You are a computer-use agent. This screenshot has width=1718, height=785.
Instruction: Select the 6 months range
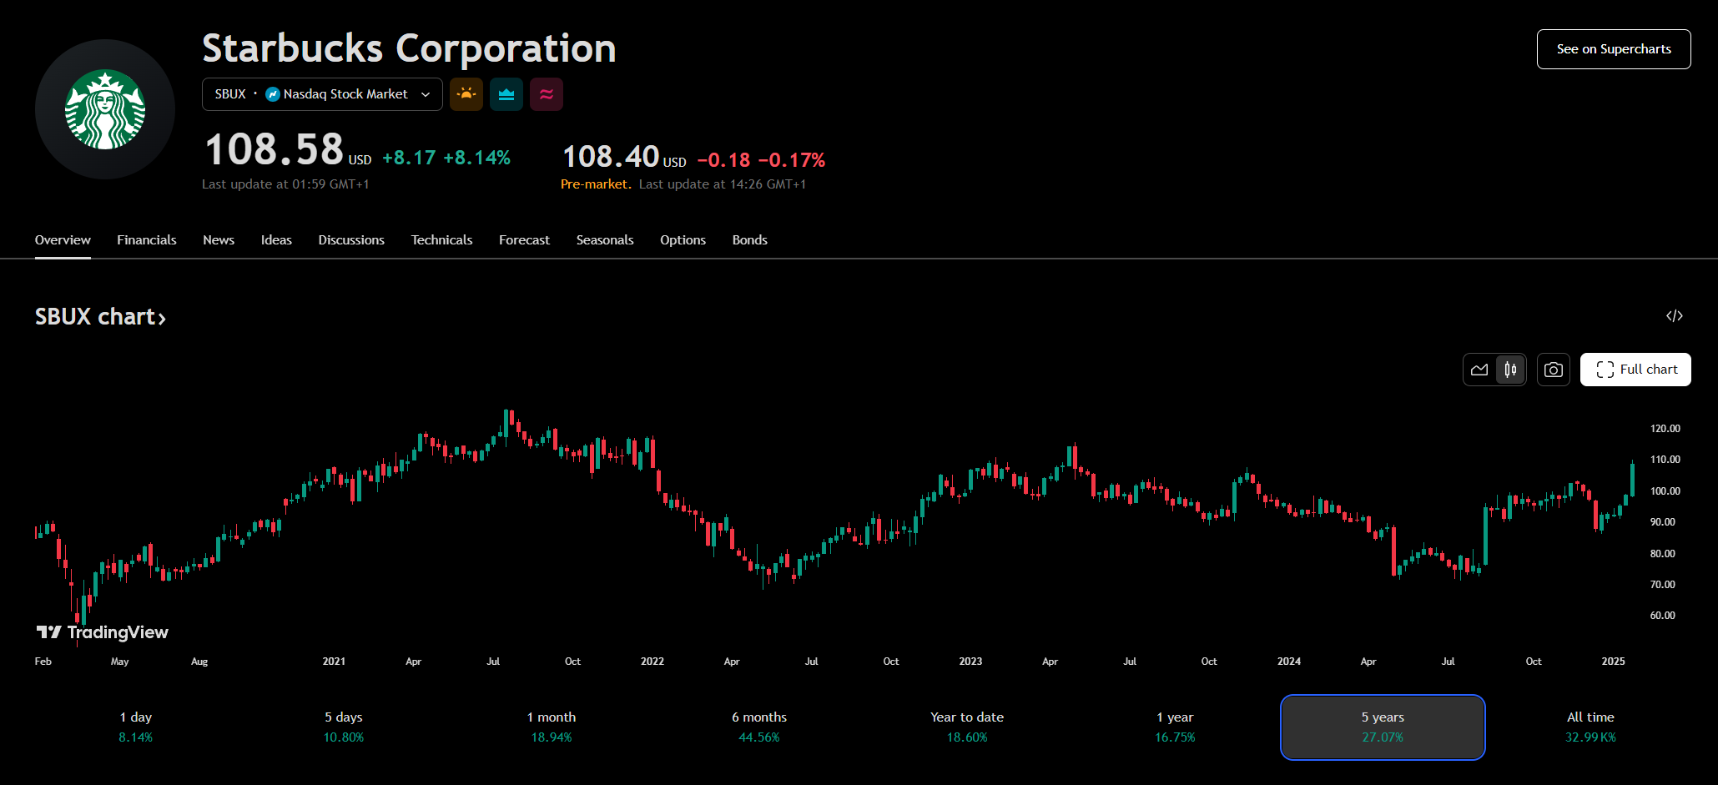759,727
